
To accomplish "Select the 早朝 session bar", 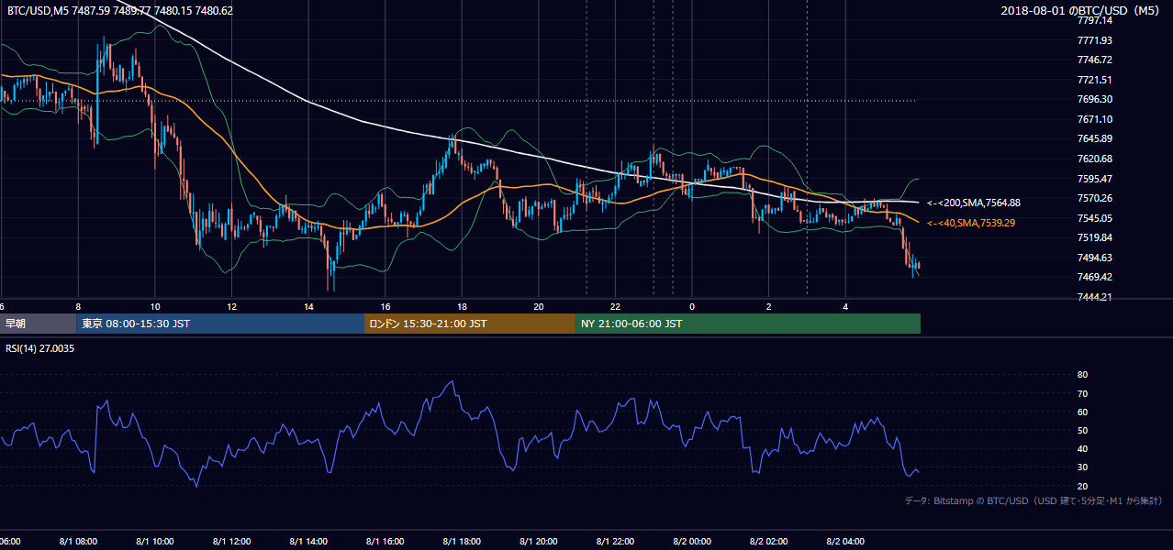I will click(38, 324).
